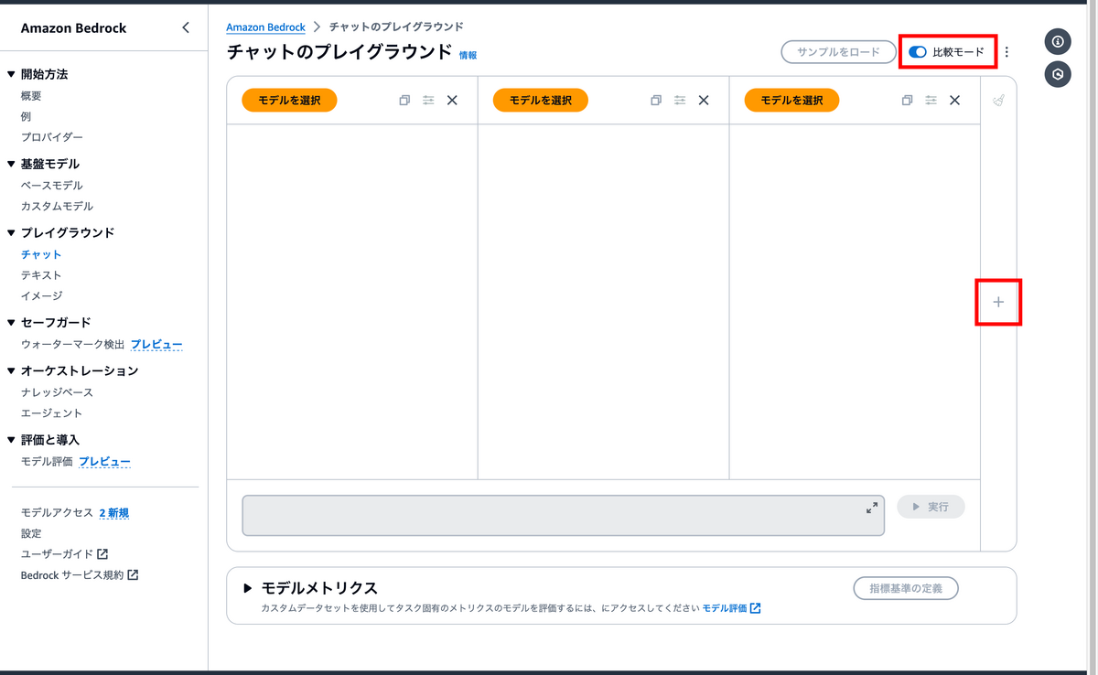Collapse the 開始方法 section
The height and width of the screenshot is (675, 1098).
point(11,74)
